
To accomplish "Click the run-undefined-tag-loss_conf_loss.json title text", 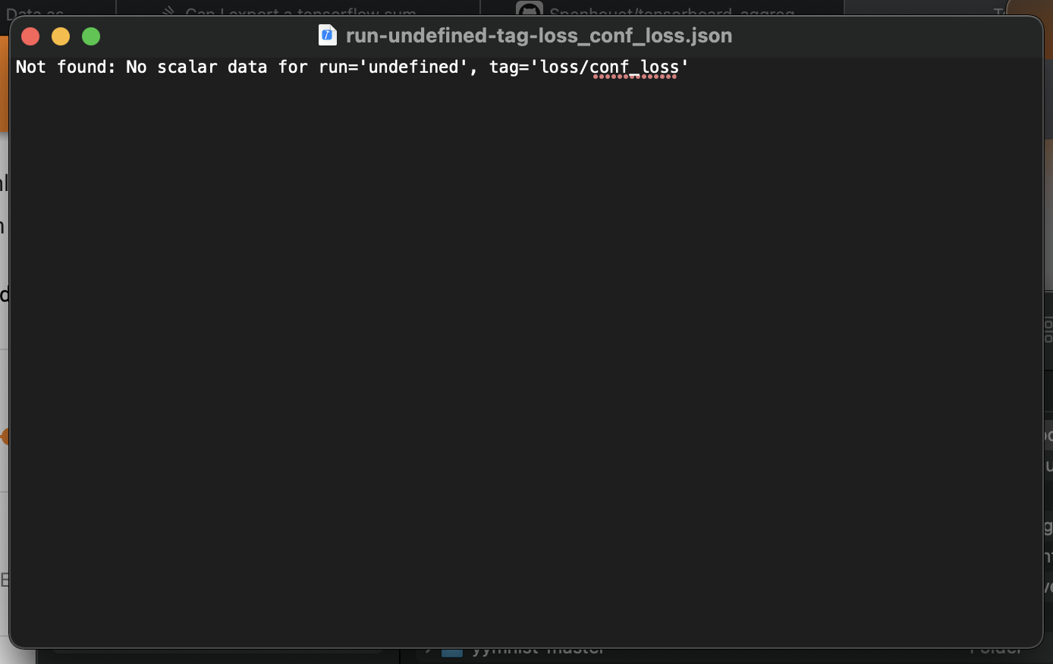I will pyautogui.click(x=538, y=35).
